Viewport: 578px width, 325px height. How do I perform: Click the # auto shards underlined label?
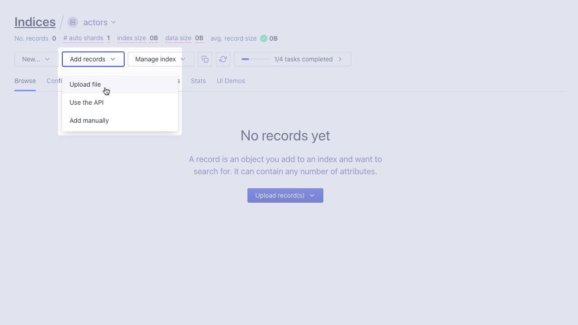[83, 38]
